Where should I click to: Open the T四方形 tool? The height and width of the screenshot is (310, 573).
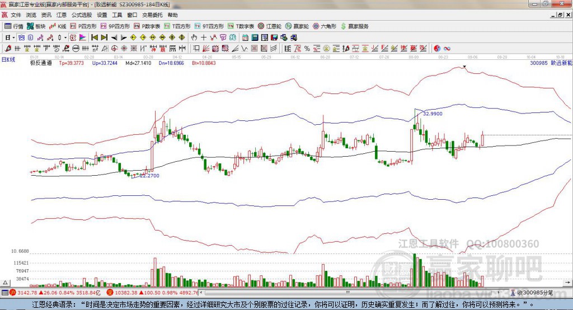point(177,26)
